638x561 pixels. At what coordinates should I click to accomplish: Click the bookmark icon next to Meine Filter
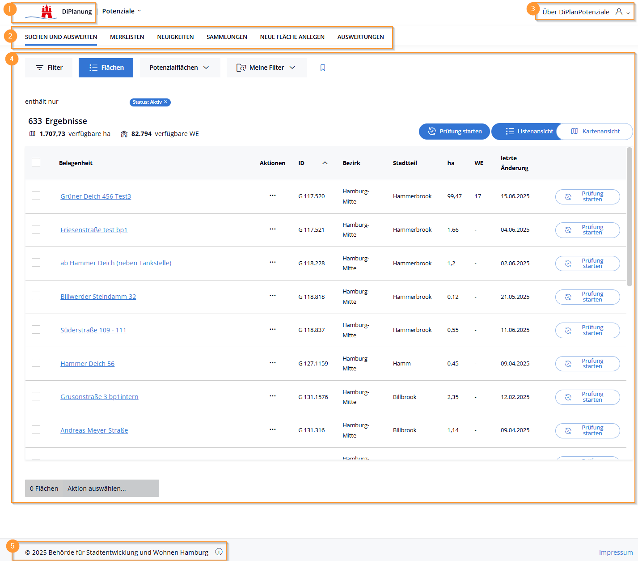point(323,68)
